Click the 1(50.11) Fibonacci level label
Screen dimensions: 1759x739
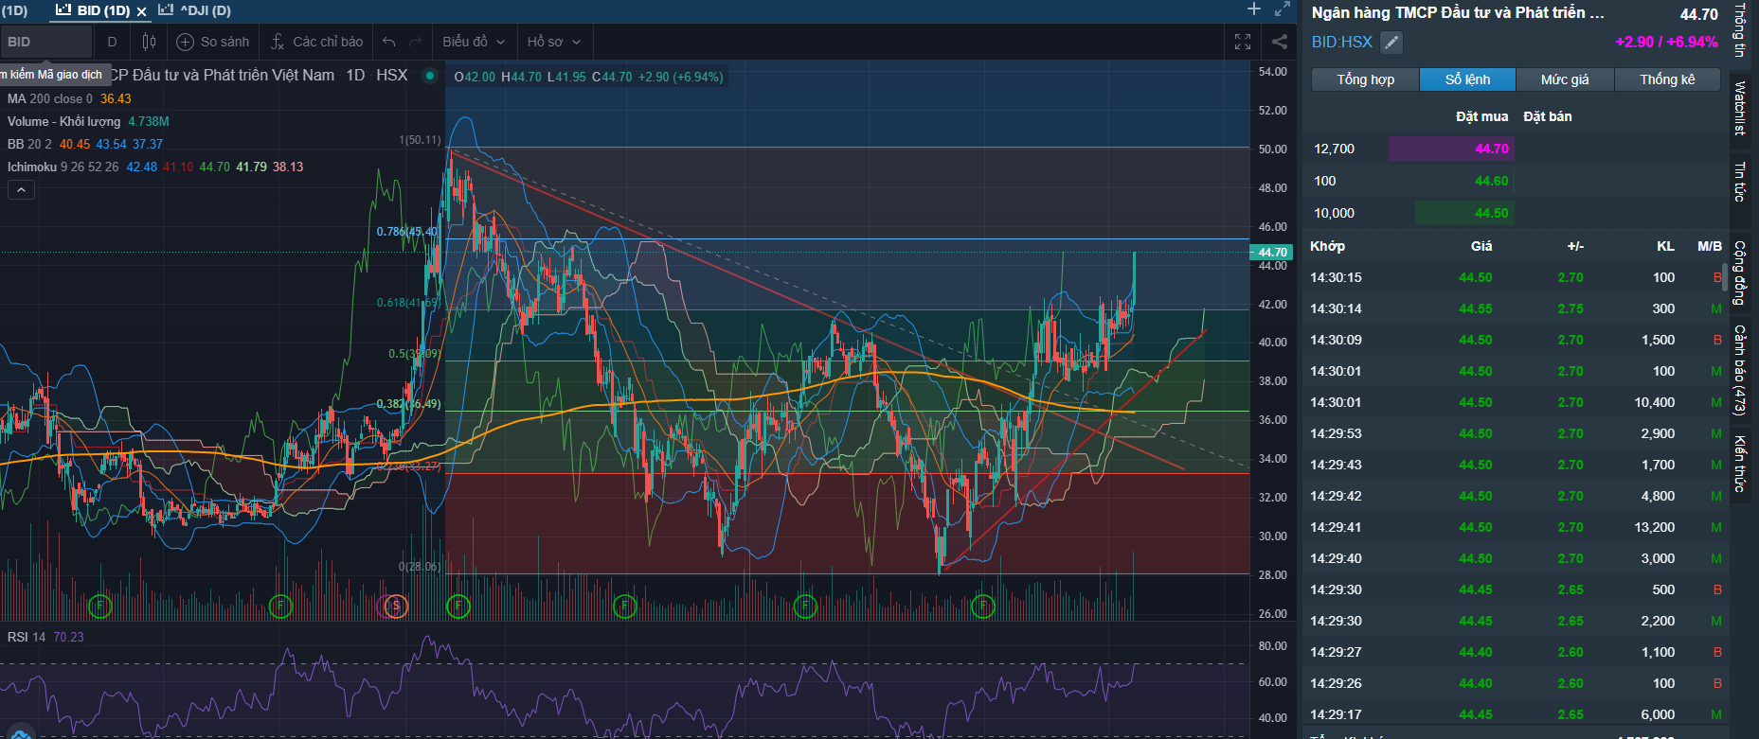tap(420, 140)
